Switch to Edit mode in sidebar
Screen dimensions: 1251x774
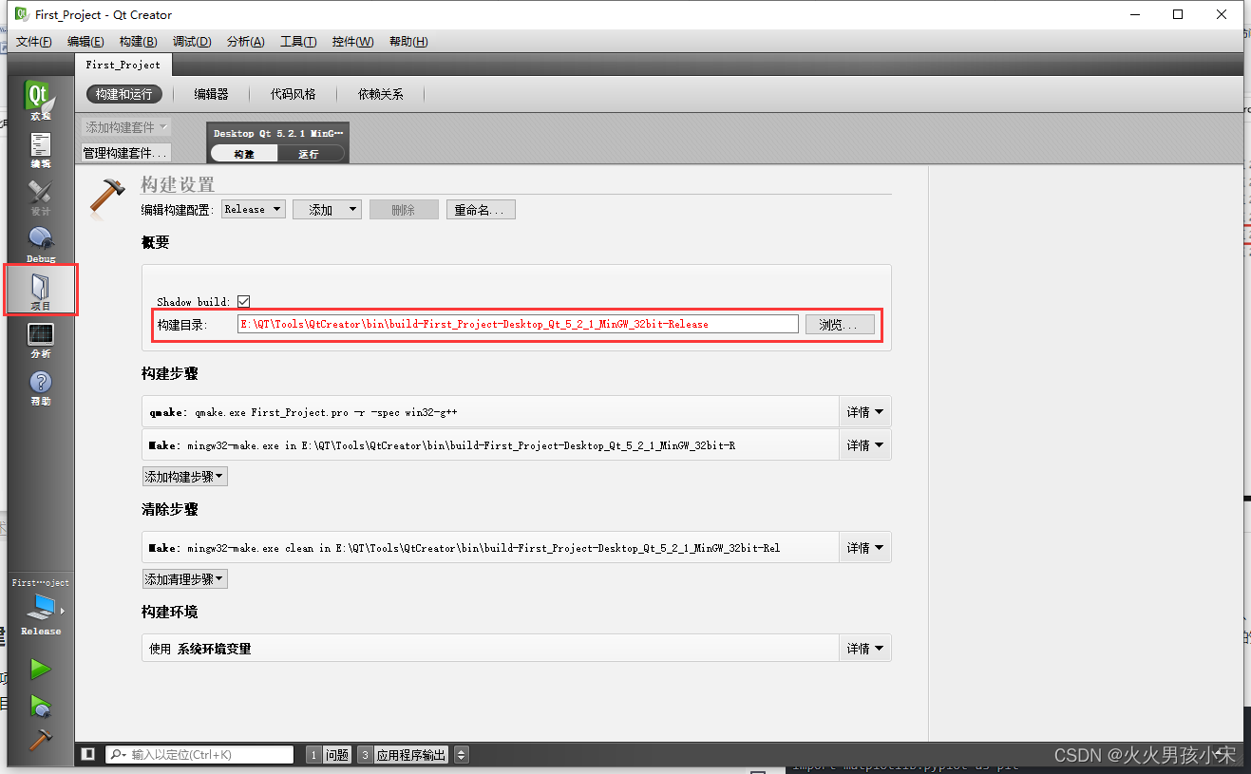pyautogui.click(x=40, y=149)
